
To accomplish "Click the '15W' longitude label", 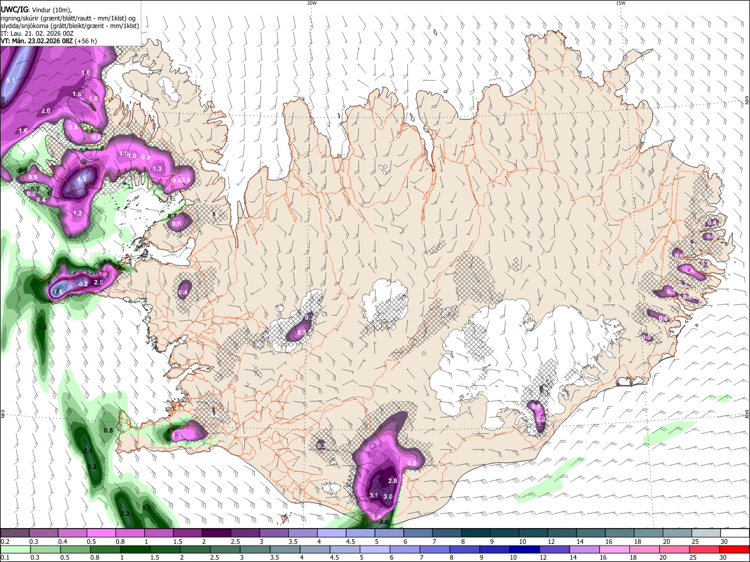I will coord(621,3).
